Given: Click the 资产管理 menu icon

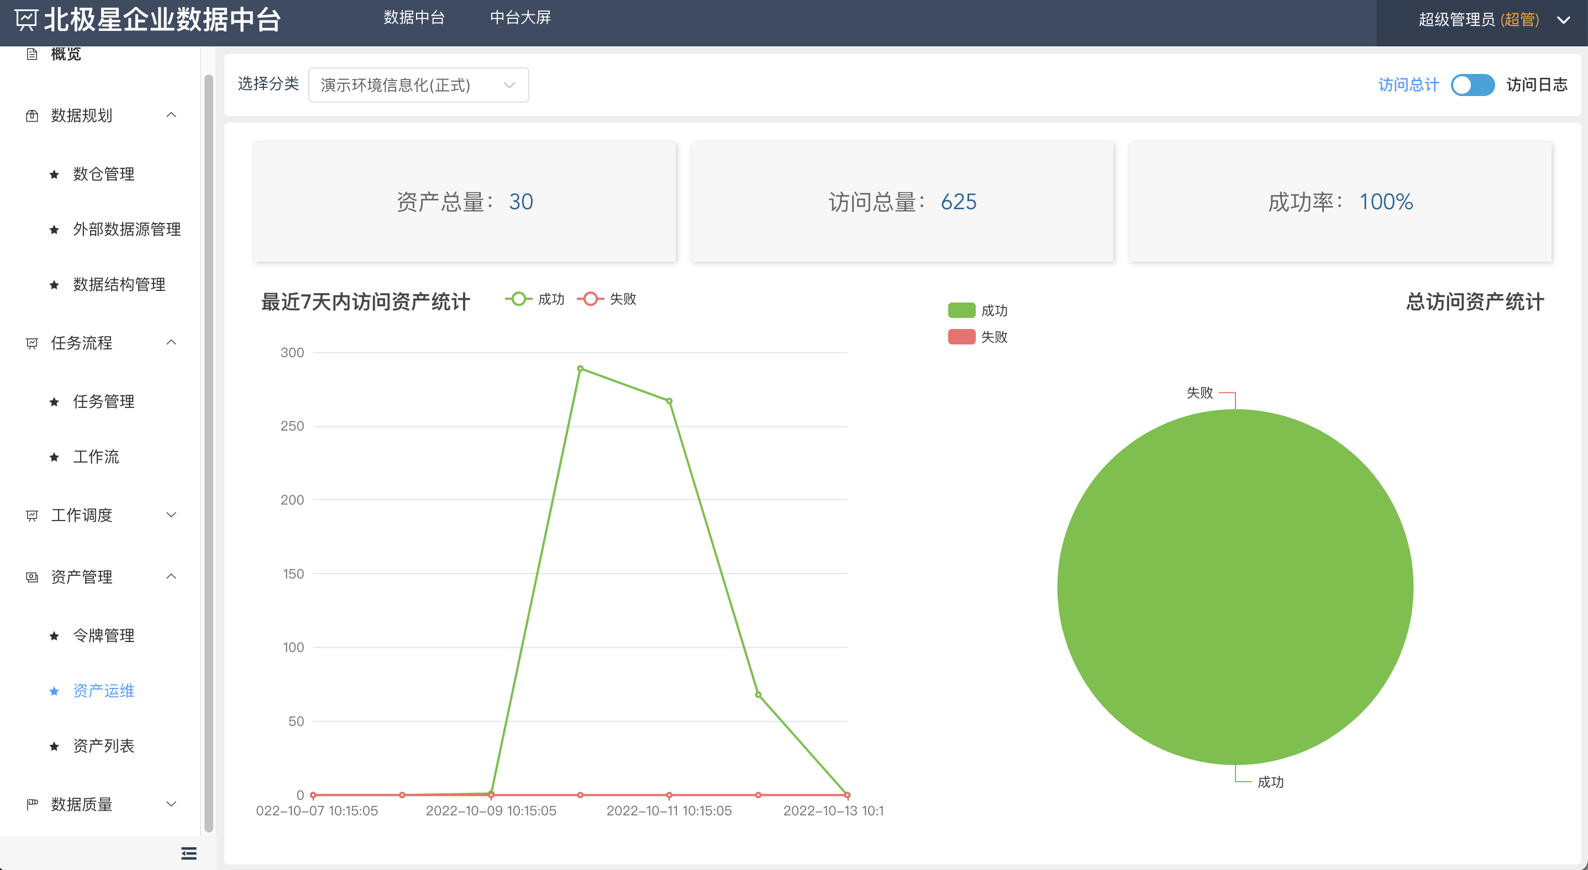Looking at the screenshot, I should [32, 577].
